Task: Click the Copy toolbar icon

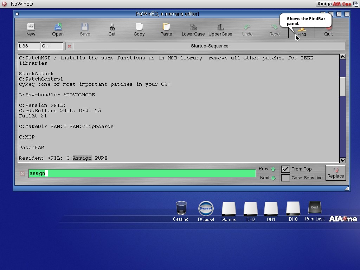Action: point(139,30)
